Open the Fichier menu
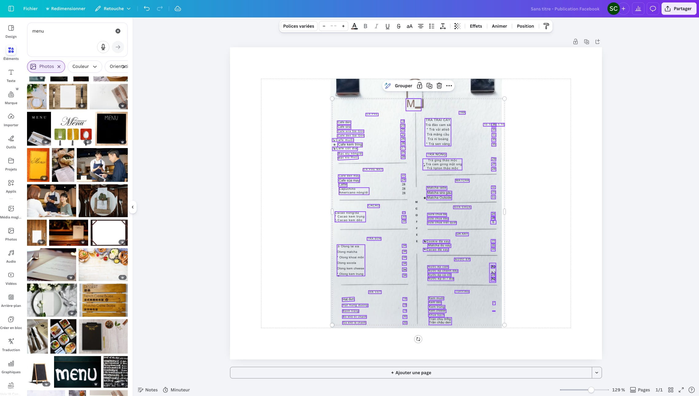This screenshot has width=699, height=396. point(30,9)
